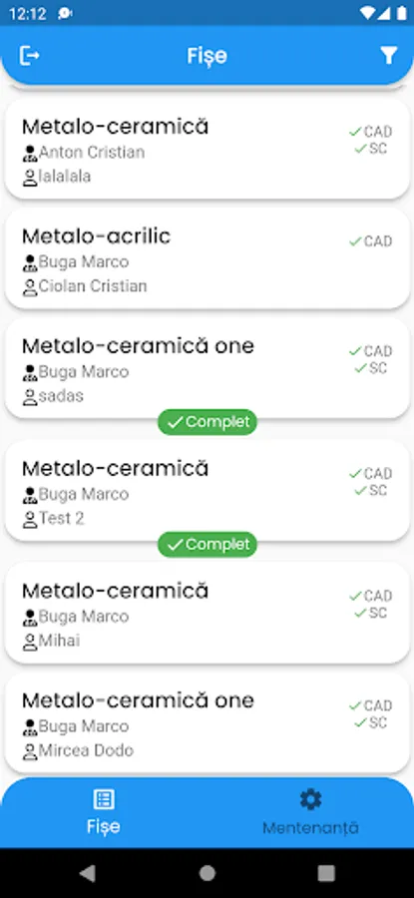Viewport: 414px width, 898px height.
Task: Tap the SC checkmark on Mircea Dodo card
Action: click(x=370, y=722)
